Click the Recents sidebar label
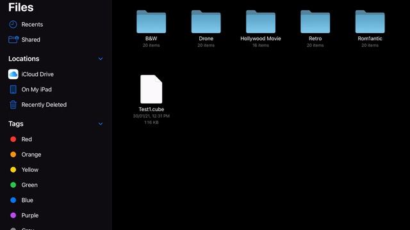Image resolution: width=410 pixels, height=230 pixels. (x=32, y=24)
